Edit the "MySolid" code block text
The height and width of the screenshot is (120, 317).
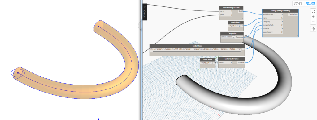point(234,26)
